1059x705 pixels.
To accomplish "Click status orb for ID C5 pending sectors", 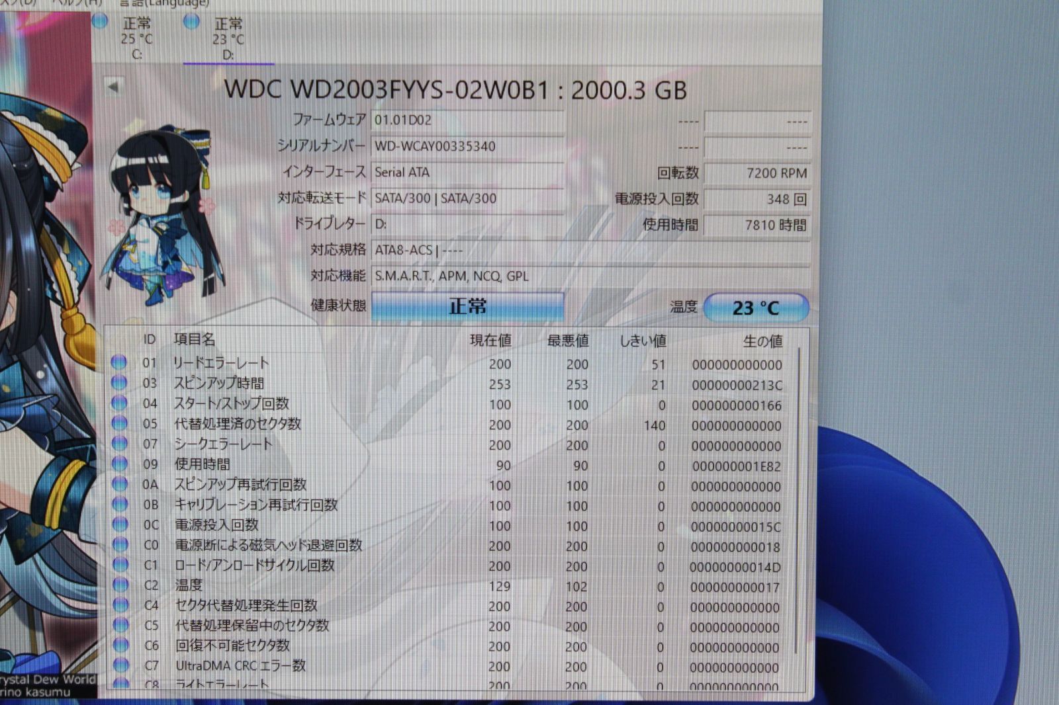I will 120,625.
